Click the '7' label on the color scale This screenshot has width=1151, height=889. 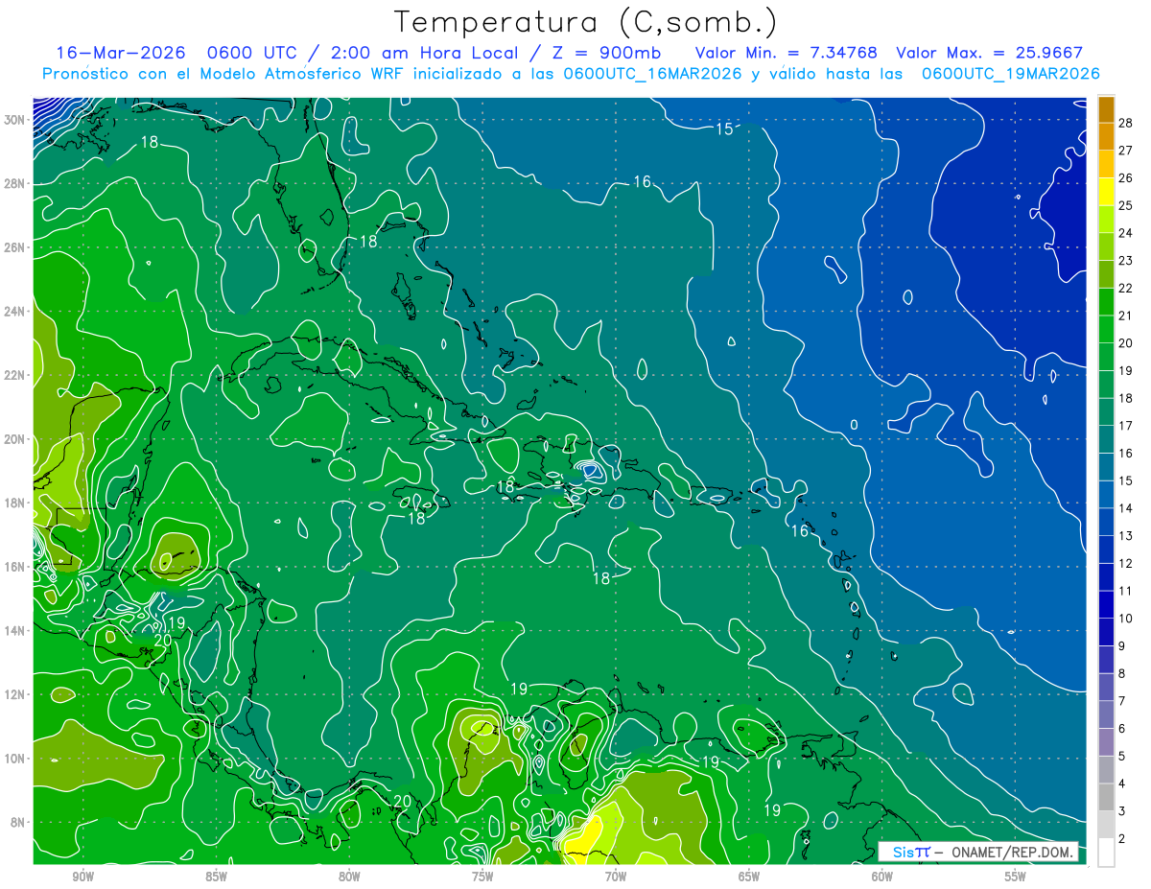click(1122, 701)
